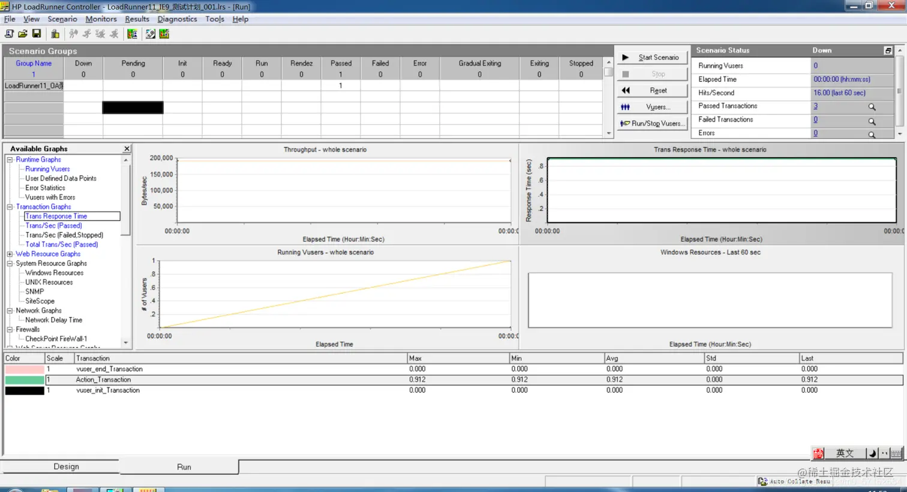Click down arrow of Available Graphs scrollbar
The image size is (907, 492).
click(125, 343)
